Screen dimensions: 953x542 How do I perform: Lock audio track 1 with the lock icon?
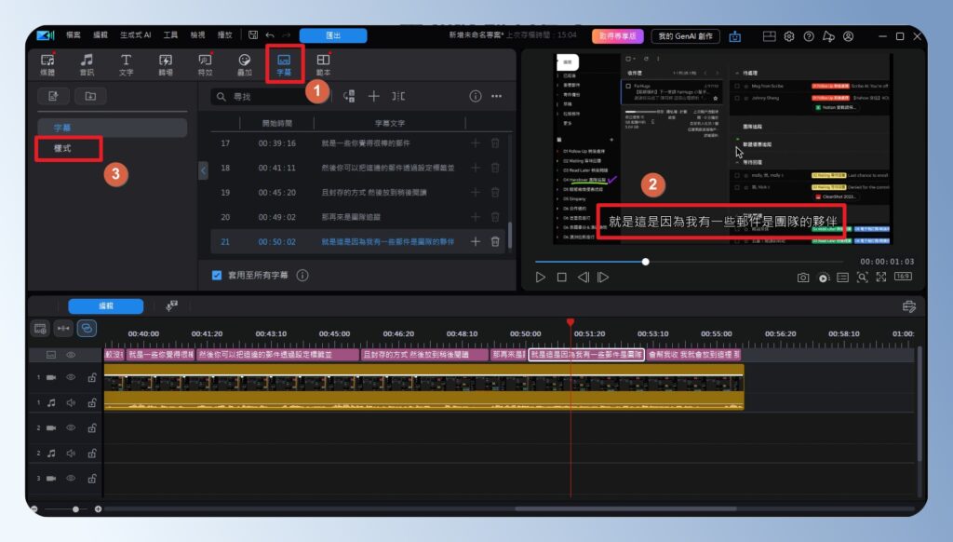point(92,402)
